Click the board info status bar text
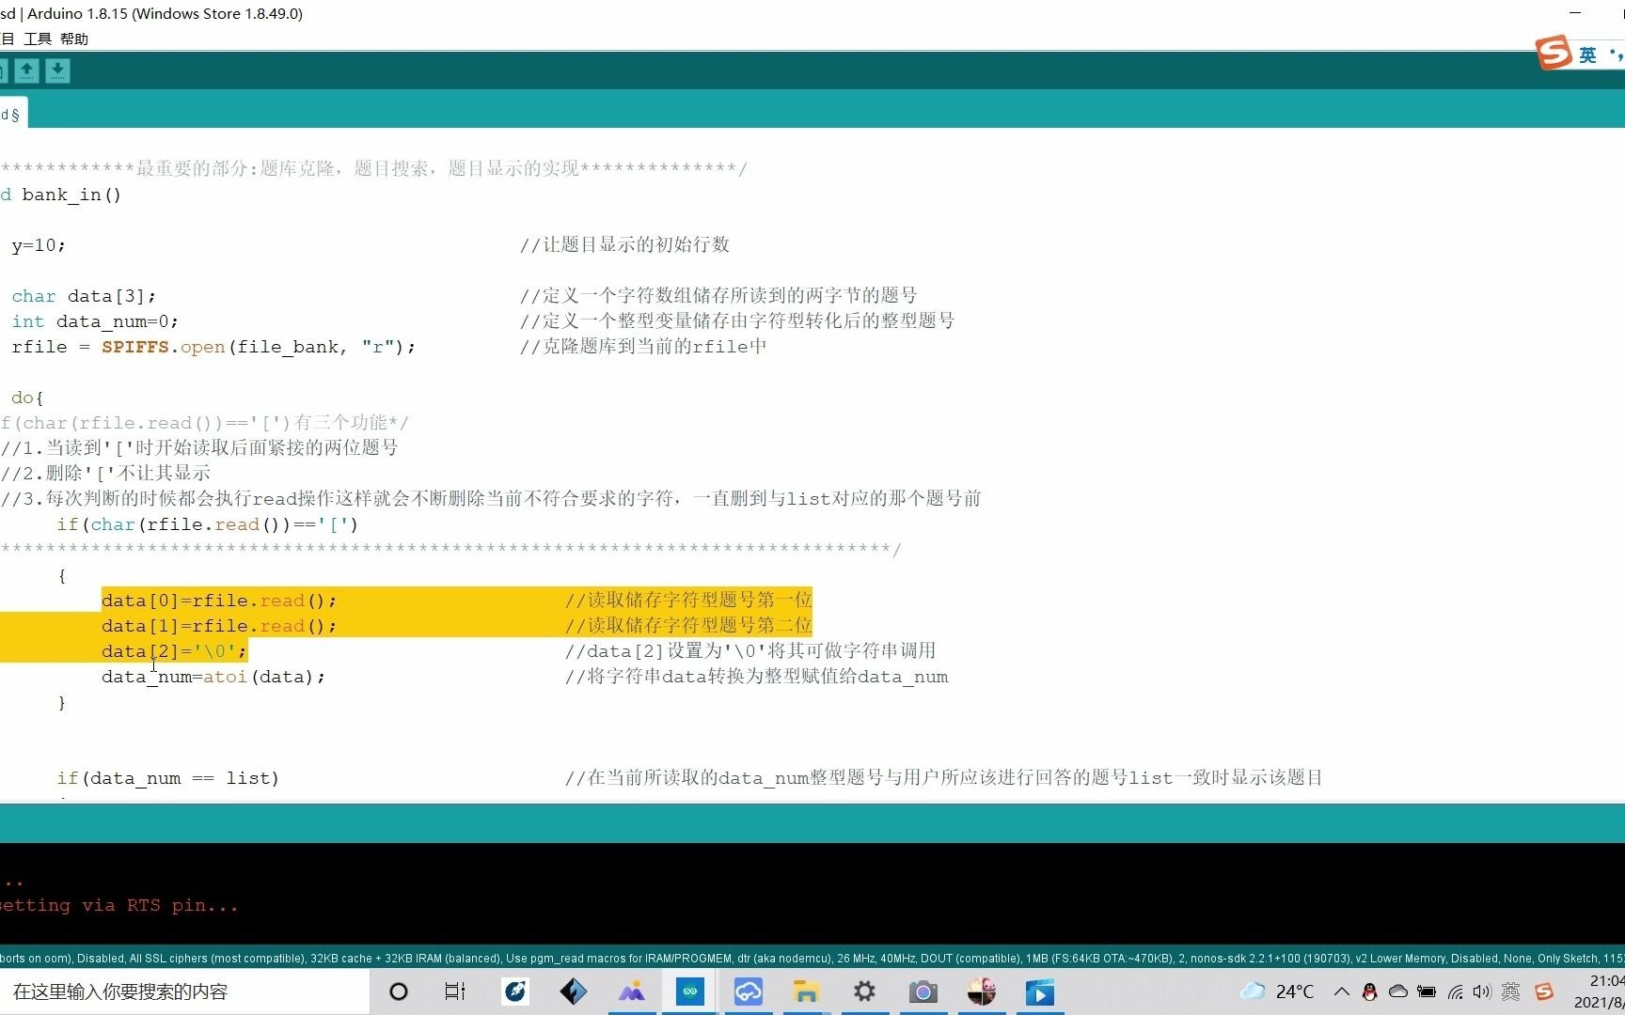Screen dimensions: 1625x1015 coord(812,958)
